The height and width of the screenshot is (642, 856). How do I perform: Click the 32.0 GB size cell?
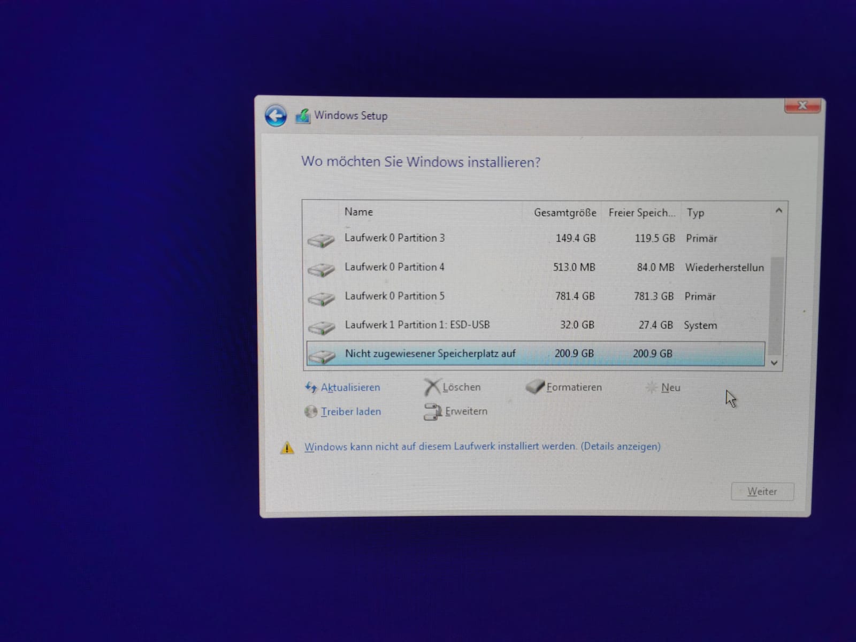click(x=577, y=325)
